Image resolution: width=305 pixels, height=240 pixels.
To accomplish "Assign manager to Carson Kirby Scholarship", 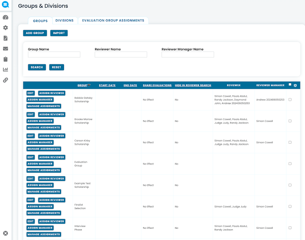I will (40, 142).
